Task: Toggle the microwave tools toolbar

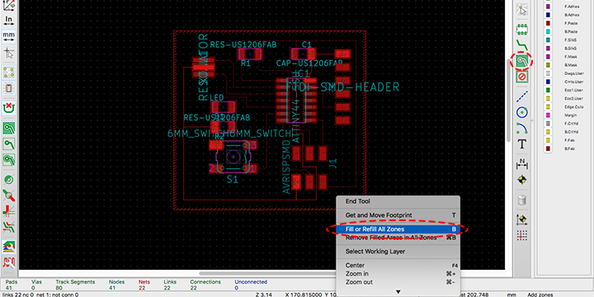Action: click(9, 262)
